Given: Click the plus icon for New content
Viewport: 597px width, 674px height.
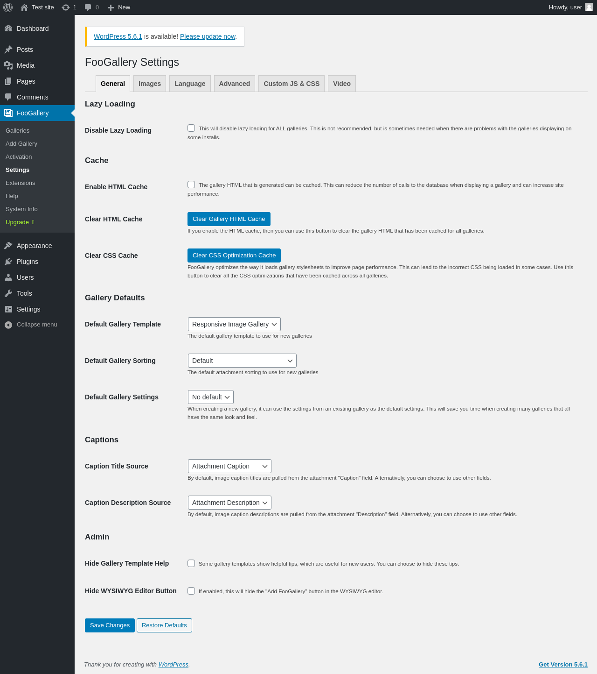Looking at the screenshot, I should 111,7.
